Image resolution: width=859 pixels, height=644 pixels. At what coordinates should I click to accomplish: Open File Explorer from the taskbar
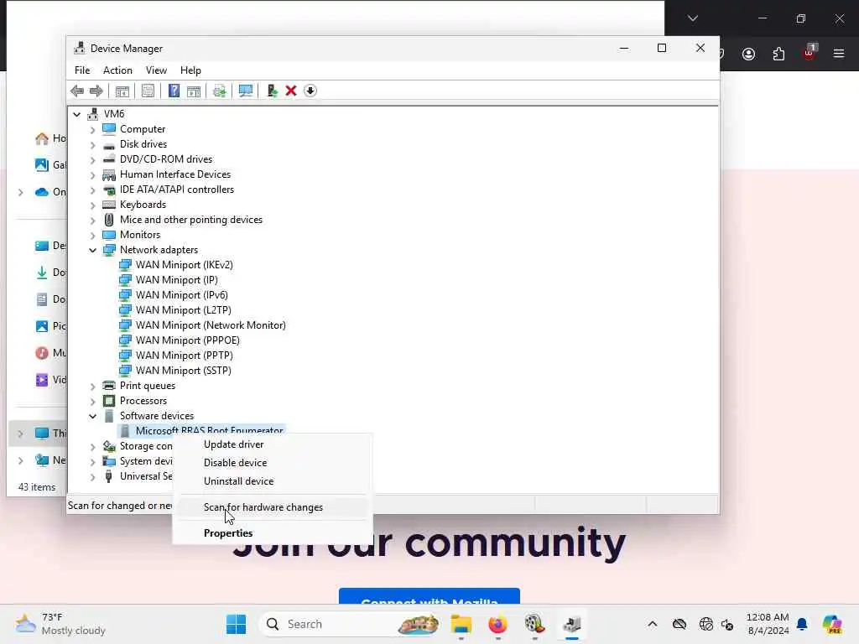[461, 624]
